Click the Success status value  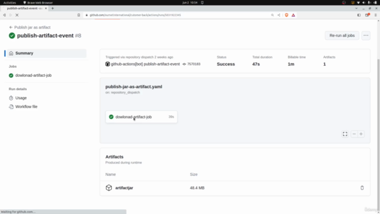[x=226, y=64]
